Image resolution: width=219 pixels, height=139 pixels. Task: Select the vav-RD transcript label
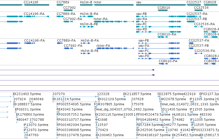tap(142, 29)
